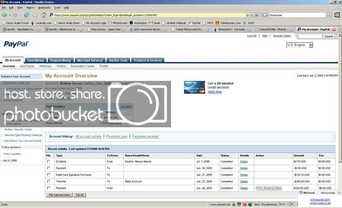This screenshot has width=342, height=208.
Task: Open the Withdraw subtab
Action: tap(45, 66)
